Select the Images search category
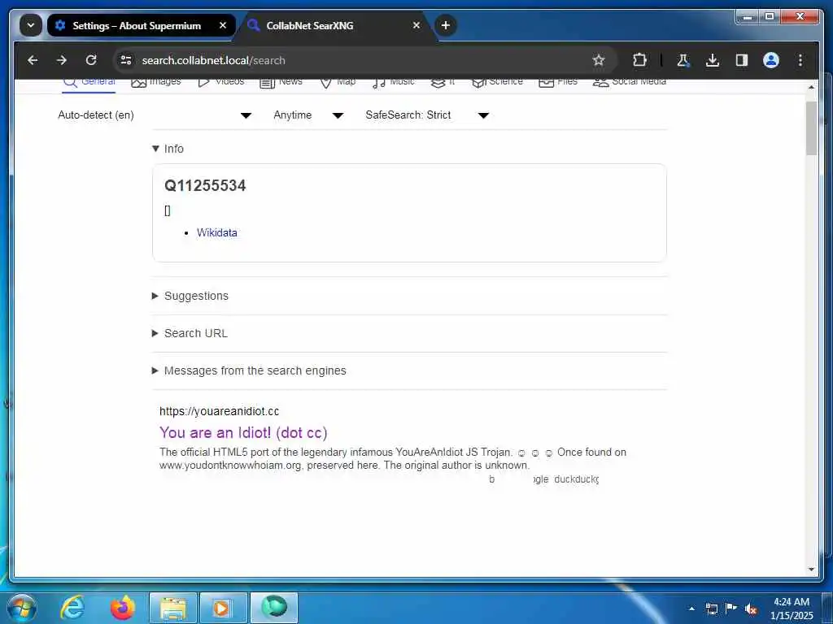The height and width of the screenshot is (624, 833). click(x=156, y=82)
